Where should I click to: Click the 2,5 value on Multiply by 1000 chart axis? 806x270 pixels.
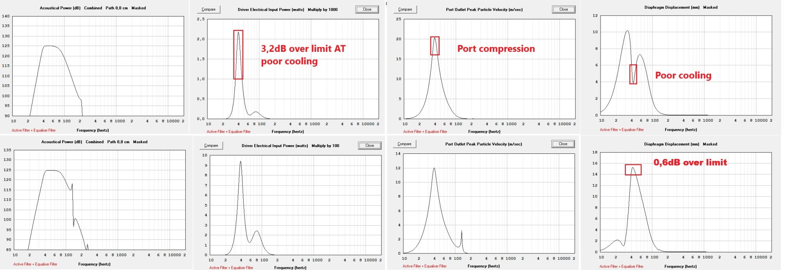[x=201, y=19]
